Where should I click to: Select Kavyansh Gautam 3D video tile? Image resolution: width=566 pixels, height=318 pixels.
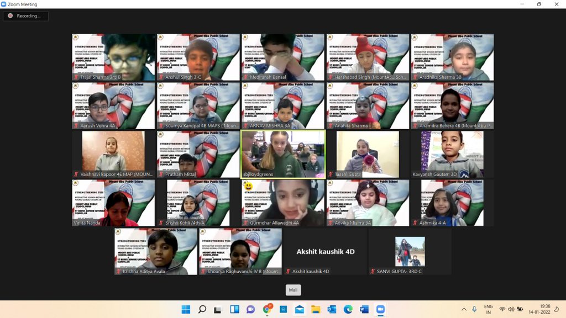(453, 155)
